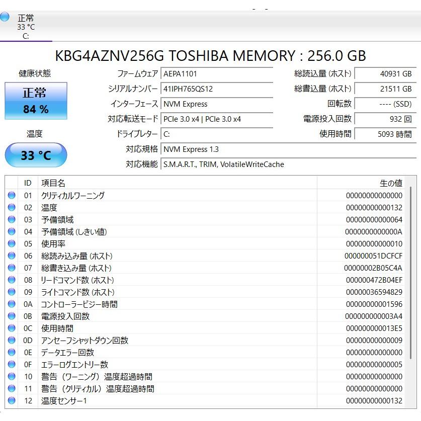Click the rotation rate value ---- (SSD)
Viewport: 421px width, 421px height.
386,104
